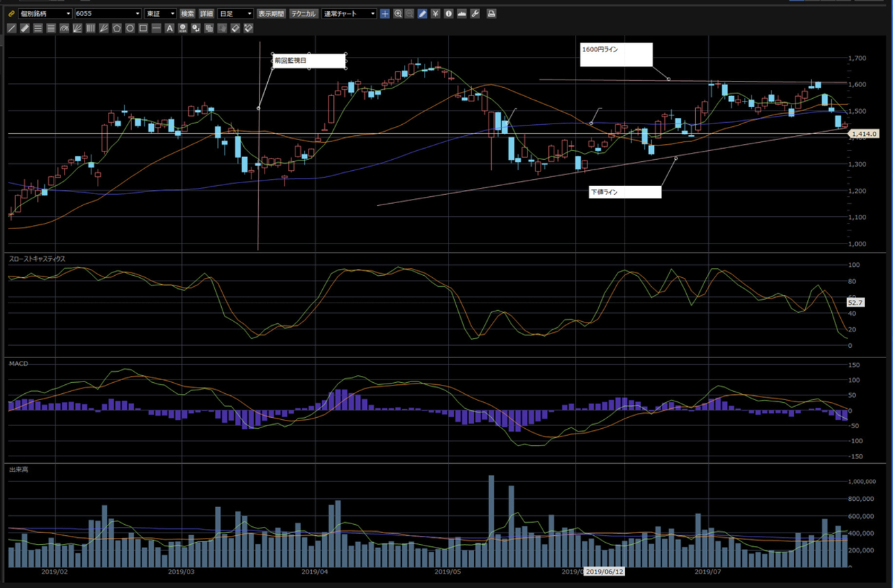893x588 pixels.
Task: Toggle the pencil drawing mode button
Action: pyautogui.click(x=422, y=14)
